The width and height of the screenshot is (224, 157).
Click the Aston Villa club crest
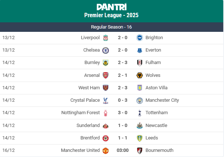[139, 88]
